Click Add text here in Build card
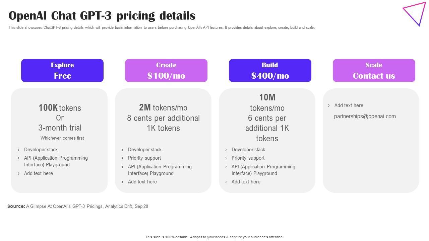 point(246,182)
